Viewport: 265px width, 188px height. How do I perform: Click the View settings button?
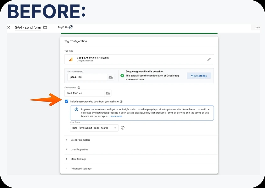click(199, 76)
